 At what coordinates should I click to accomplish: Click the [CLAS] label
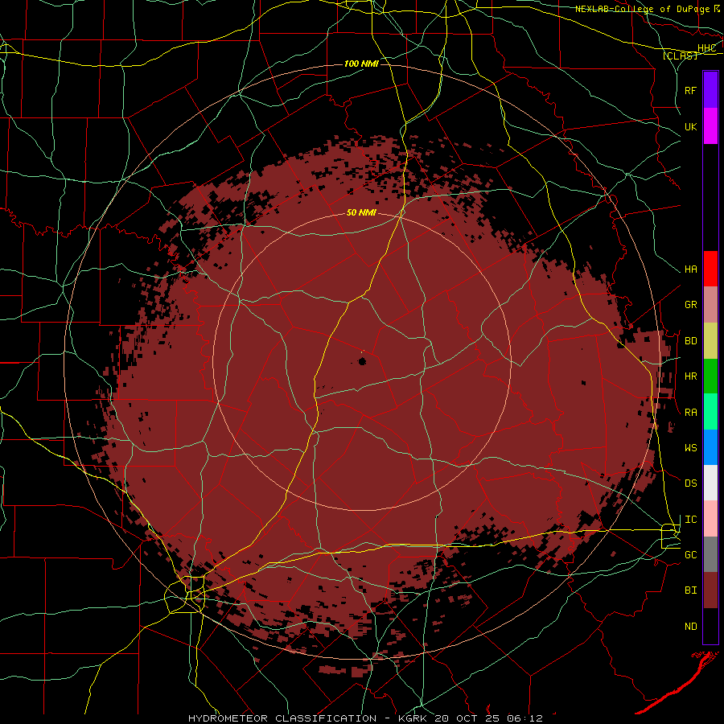(x=680, y=56)
